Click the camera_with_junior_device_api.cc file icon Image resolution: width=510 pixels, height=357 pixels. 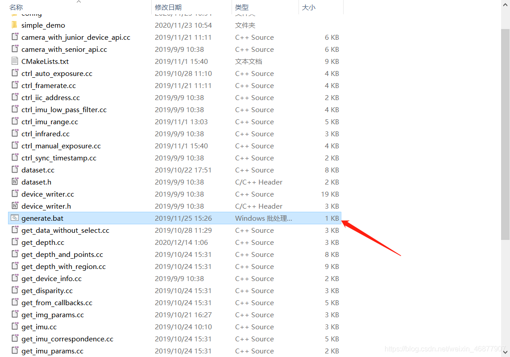pos(15,37)
